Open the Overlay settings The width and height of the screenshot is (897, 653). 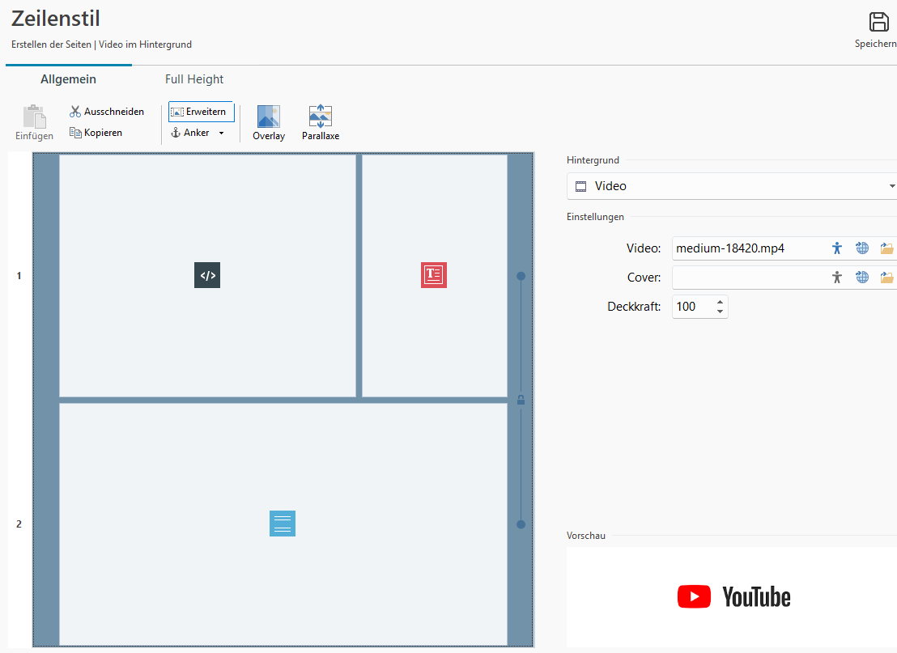269,123
